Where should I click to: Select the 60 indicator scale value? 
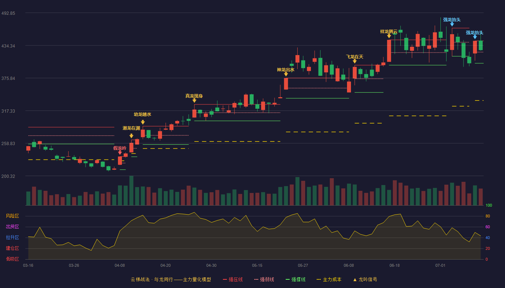pyautogui.click(x=488, y=227)
